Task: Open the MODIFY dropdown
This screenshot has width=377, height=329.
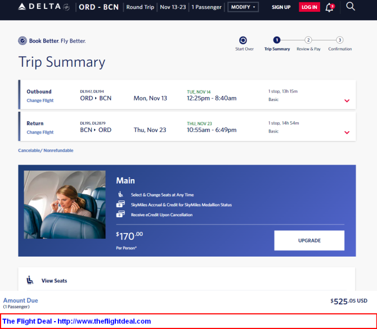Action: point(243,7)
